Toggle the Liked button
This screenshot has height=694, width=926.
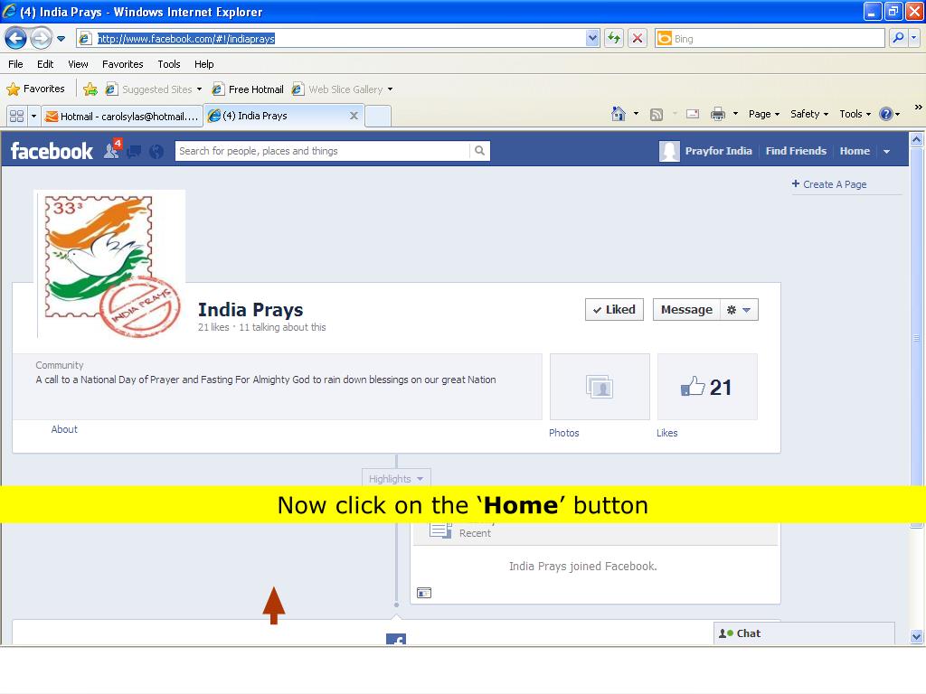click(x=614, y=310)
